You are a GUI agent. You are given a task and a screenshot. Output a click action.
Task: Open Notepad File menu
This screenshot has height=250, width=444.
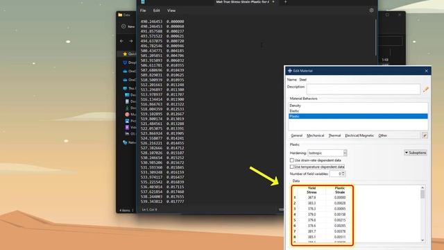(143, 10)
